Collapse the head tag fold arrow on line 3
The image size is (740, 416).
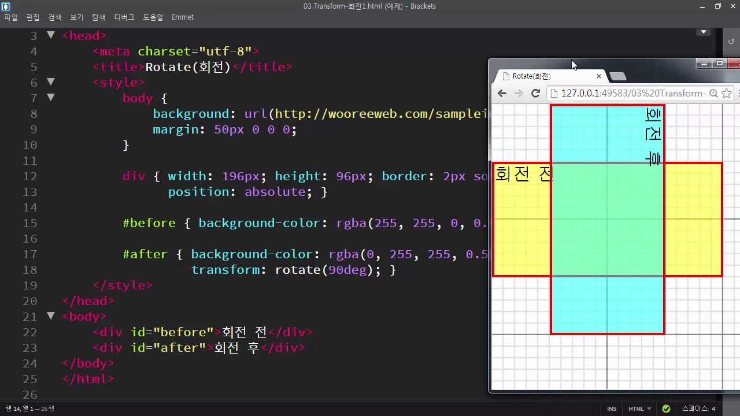pyautogui.click(x=51, y=35)
